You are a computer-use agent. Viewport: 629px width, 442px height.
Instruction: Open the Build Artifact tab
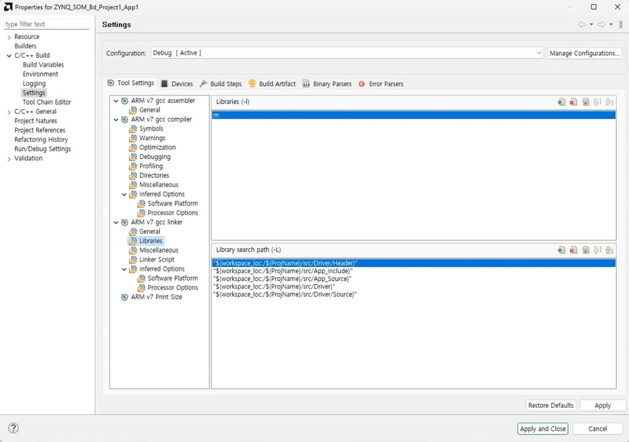coord(272,84)
